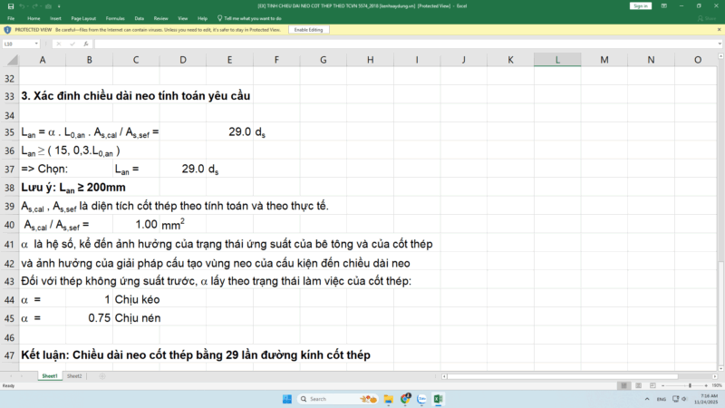The image size is (725, 408).
Task: Click the Windows Start button
Action: (287, 399)
